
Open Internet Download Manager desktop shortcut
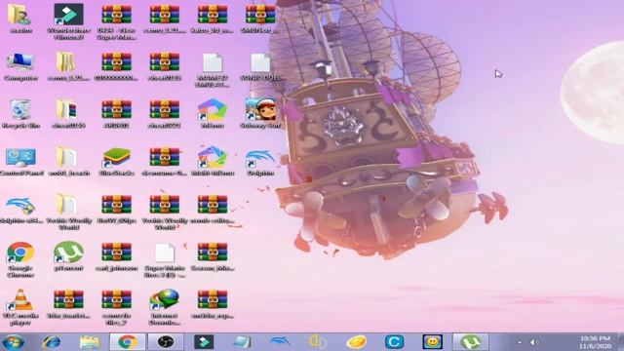pos(165,307)
